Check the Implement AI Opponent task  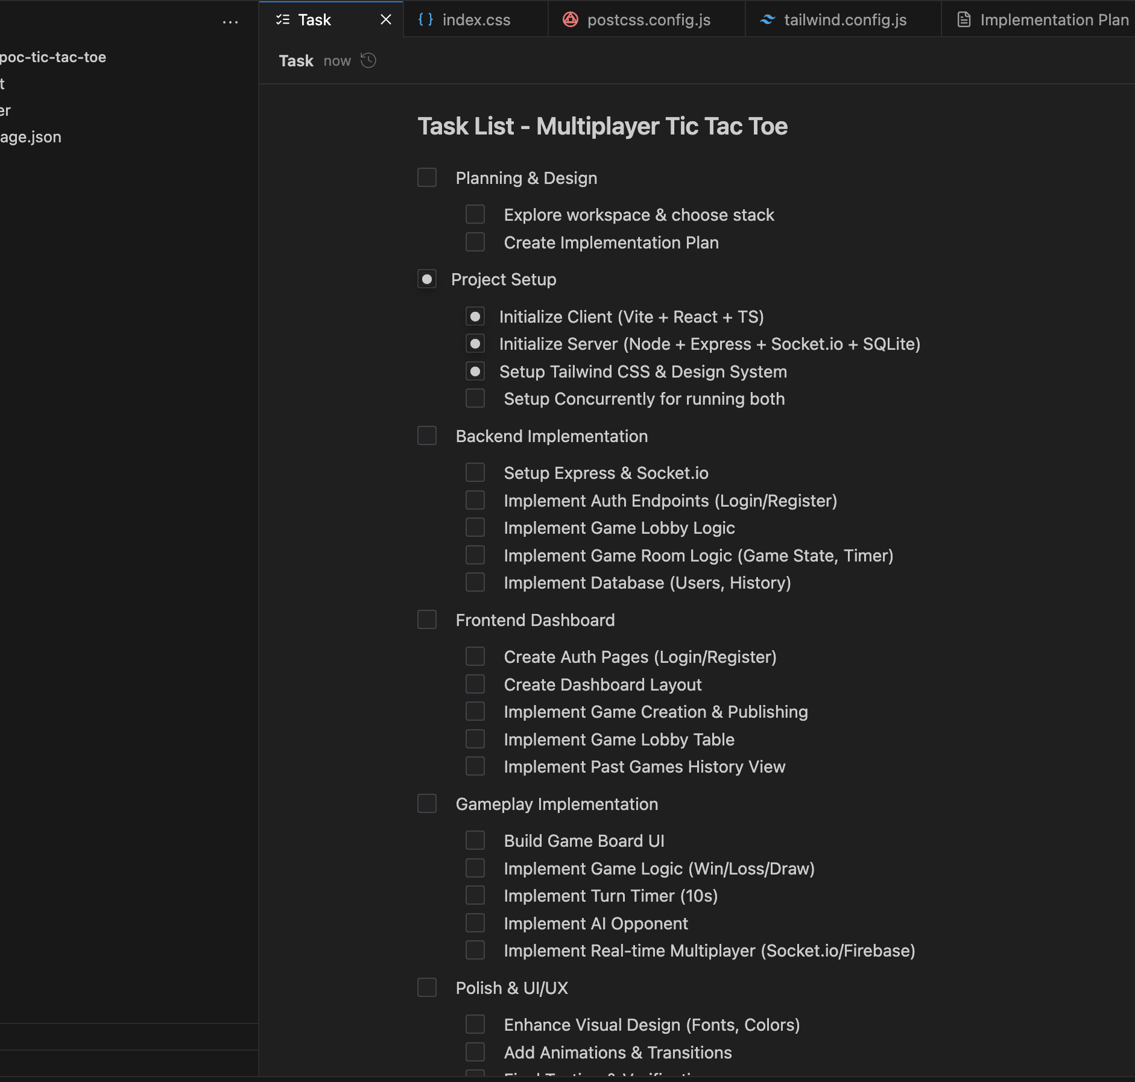point(476,923)
